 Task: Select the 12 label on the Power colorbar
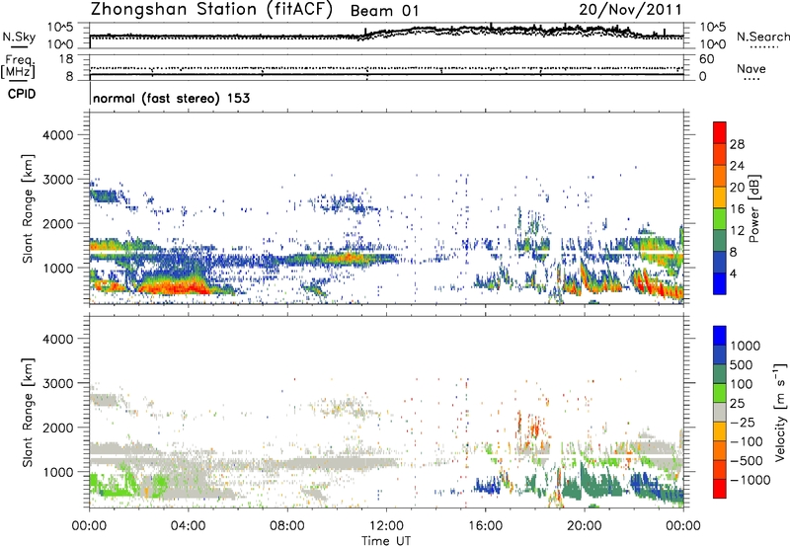click(737, 231)
